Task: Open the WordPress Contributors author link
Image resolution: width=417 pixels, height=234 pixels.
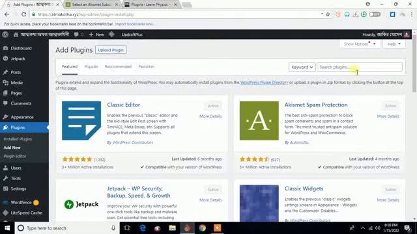Action: point(132,142)
